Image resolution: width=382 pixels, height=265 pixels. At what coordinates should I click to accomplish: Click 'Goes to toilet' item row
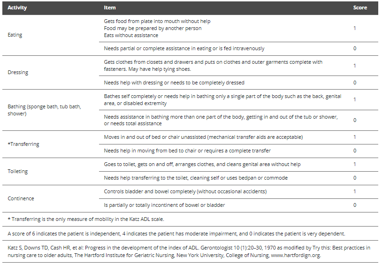click(x=239, y=165)
